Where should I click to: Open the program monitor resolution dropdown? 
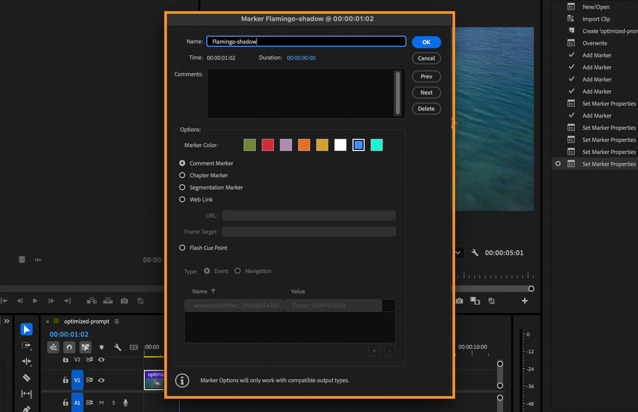pyautogui.click(x=458, y=253)
